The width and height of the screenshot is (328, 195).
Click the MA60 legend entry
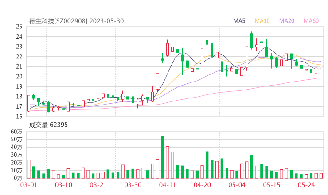point(311,21)
